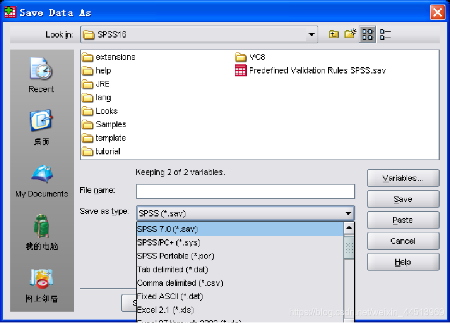This screenshot has height=323, width=450.
Task: Open the Recent shortcut in sidebar
Action: coord(41,75)
